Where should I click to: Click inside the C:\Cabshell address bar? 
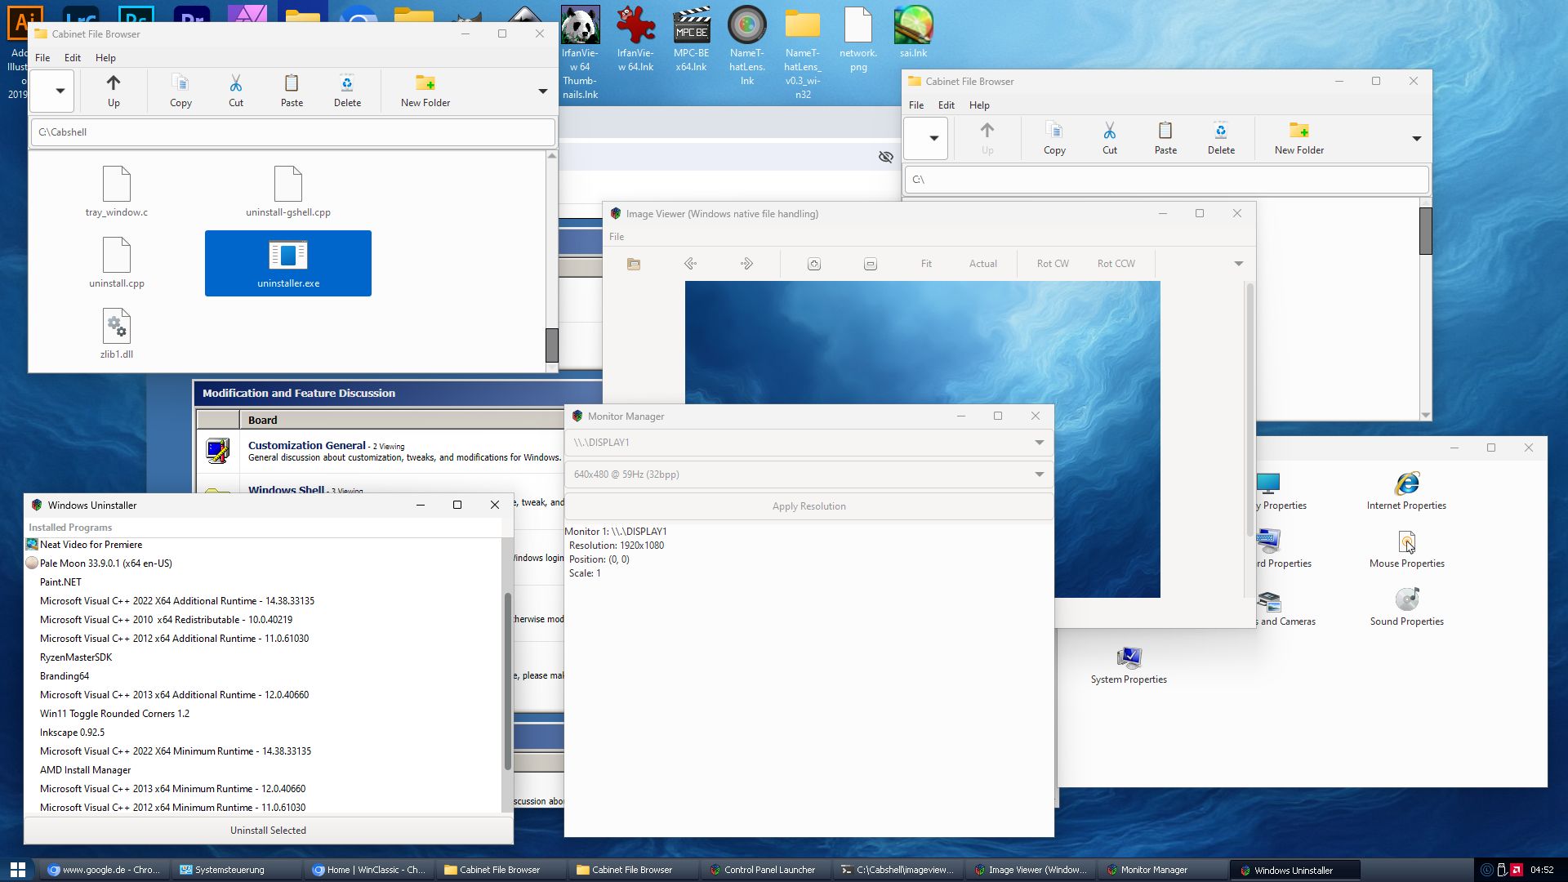pos(292,131)
